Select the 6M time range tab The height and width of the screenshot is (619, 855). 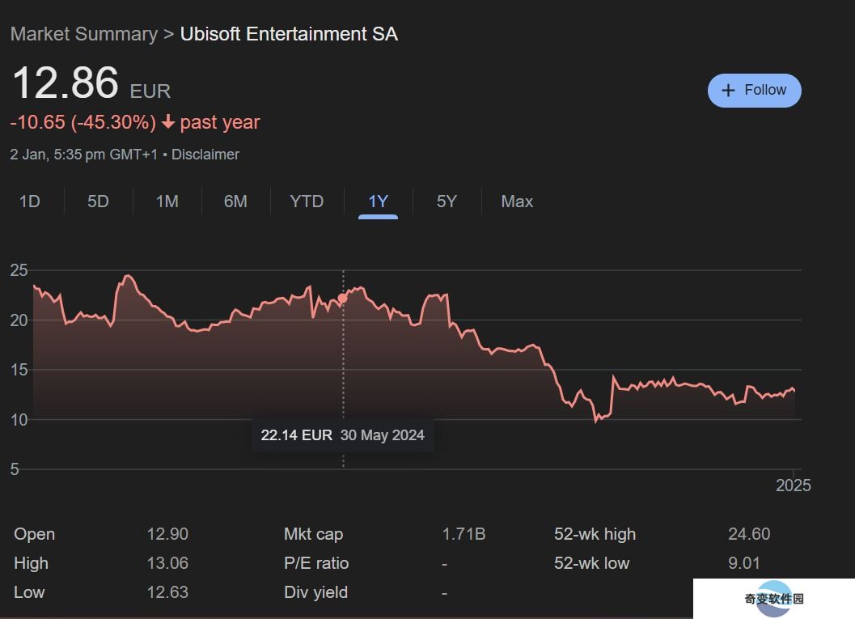235,201
